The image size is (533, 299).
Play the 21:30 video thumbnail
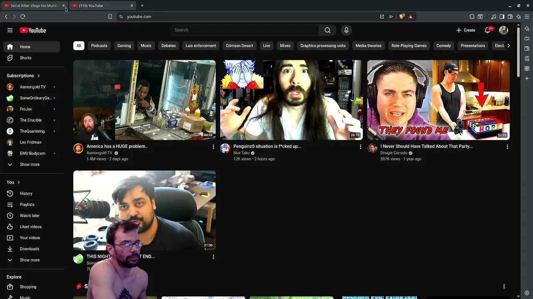(x=144, y=211)
